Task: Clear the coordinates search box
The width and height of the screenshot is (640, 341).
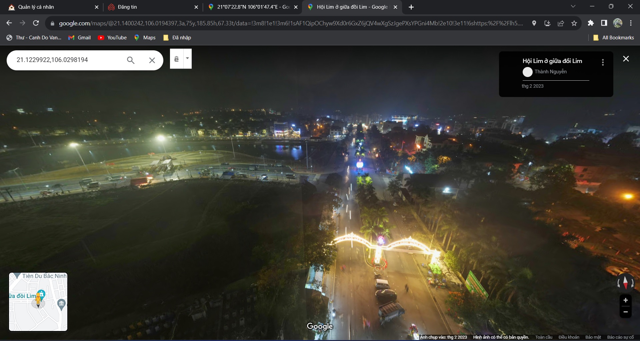Action: tap(152, 60)
